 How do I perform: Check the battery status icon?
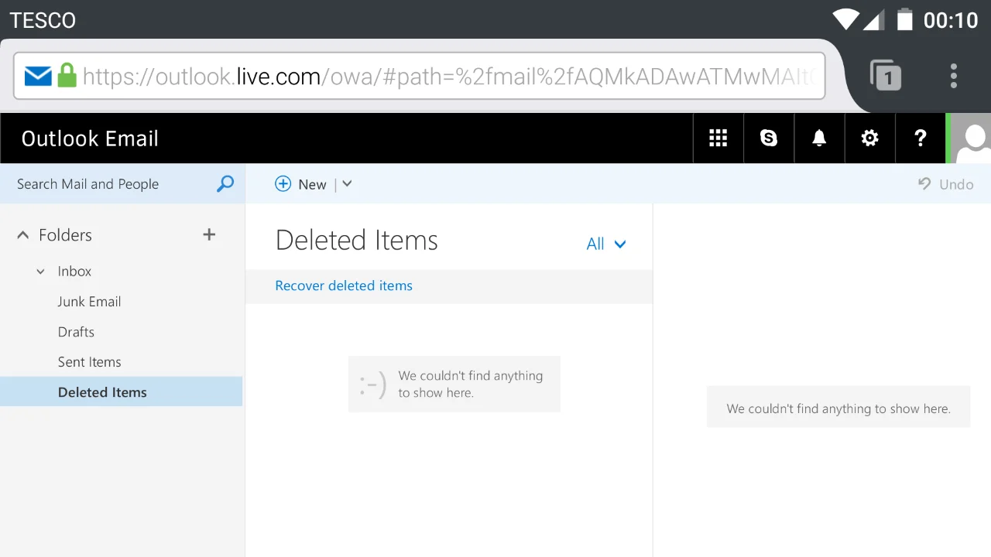click(904, 19)
